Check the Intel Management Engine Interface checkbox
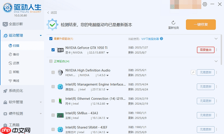224x134 pixels. 53,87
